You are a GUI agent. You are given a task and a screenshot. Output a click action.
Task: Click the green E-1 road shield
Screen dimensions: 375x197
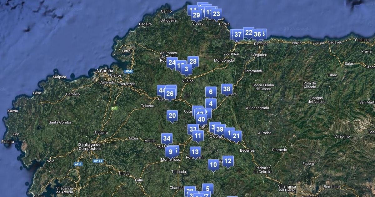pyautogui.click(x=114, y=108)
